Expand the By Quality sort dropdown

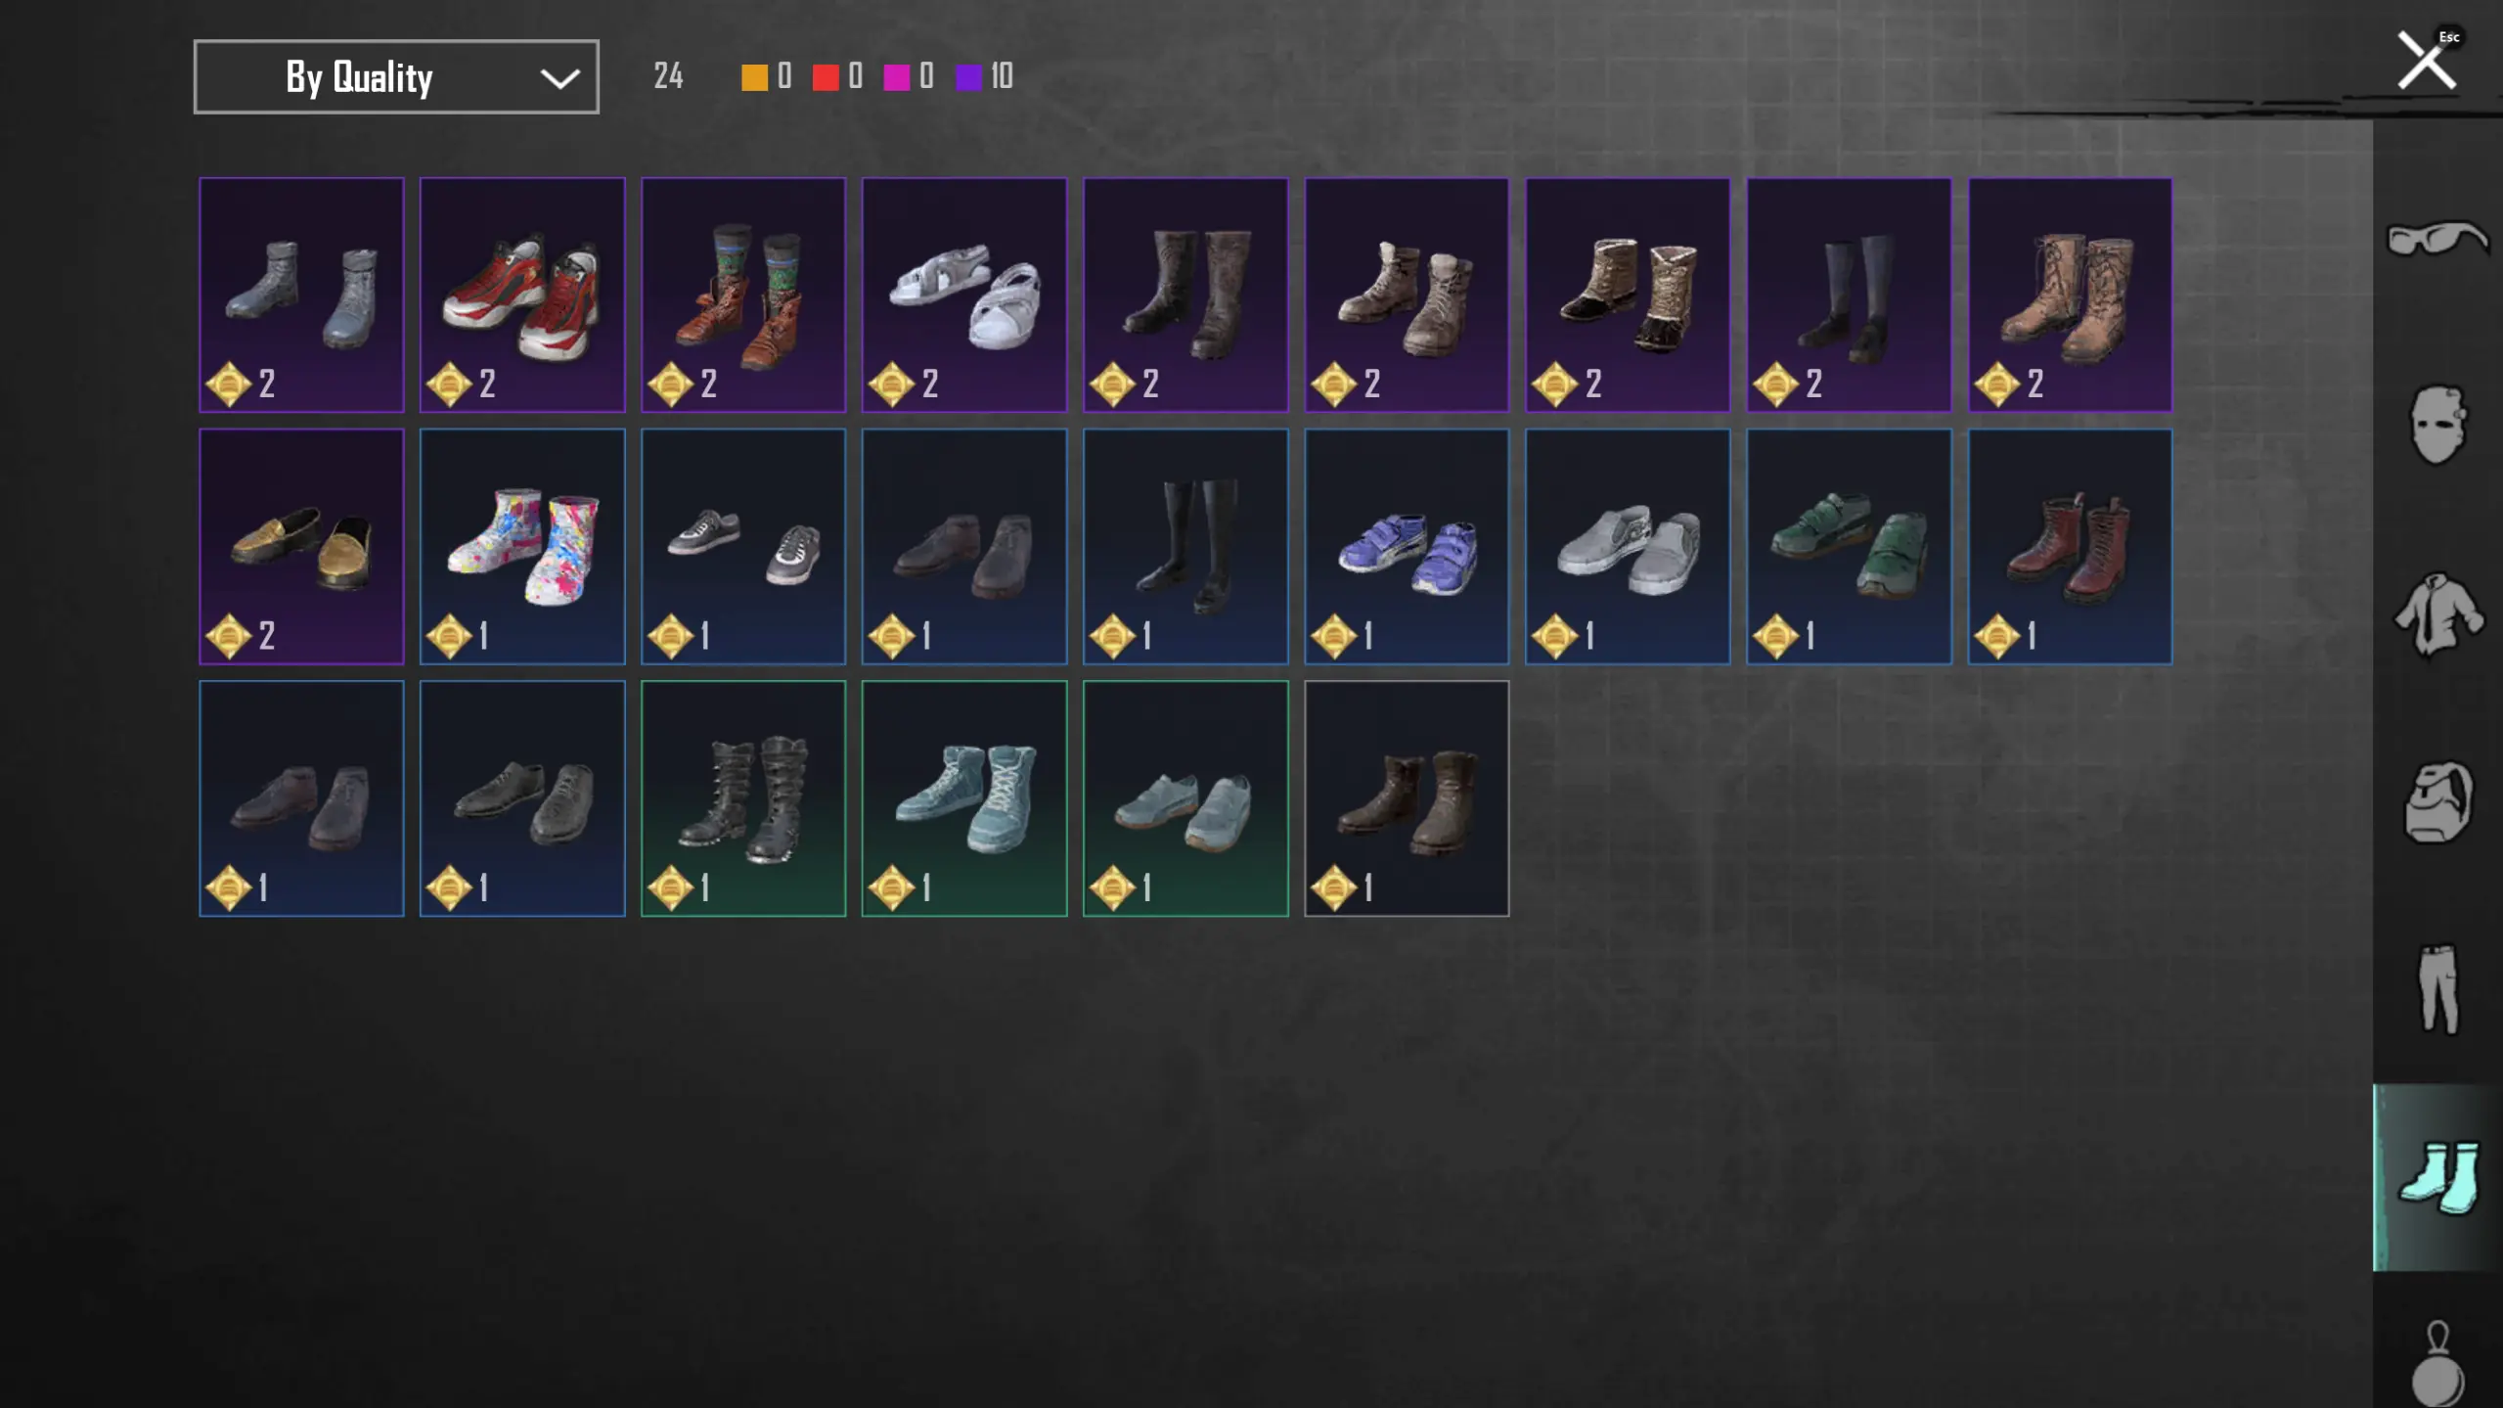point(396,76)
